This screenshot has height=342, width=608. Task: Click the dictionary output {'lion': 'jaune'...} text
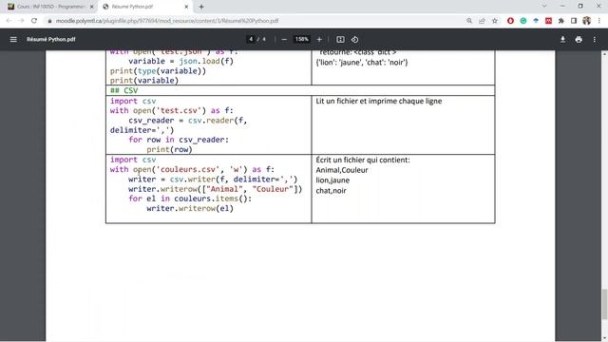coord(362,63)
